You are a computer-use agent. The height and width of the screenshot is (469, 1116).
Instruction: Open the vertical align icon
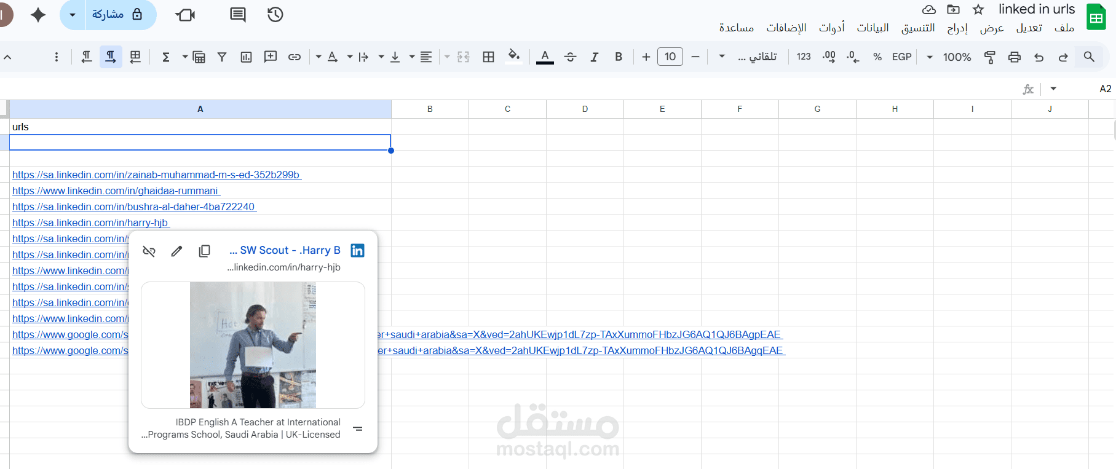(x=395, y=57)
